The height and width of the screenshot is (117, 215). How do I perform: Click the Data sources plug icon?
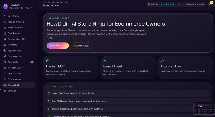tap(5, 79)
